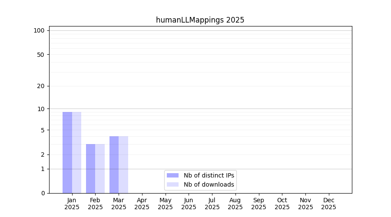The height and width of the screenshot is (217, 391).
Task: Click the 50 y-axis tick label
Action: click(40, 55)
